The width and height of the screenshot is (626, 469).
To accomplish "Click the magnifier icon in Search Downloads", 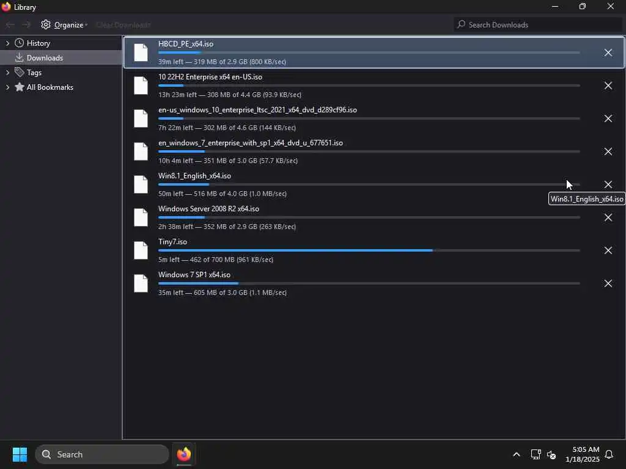I will point(461,24).
